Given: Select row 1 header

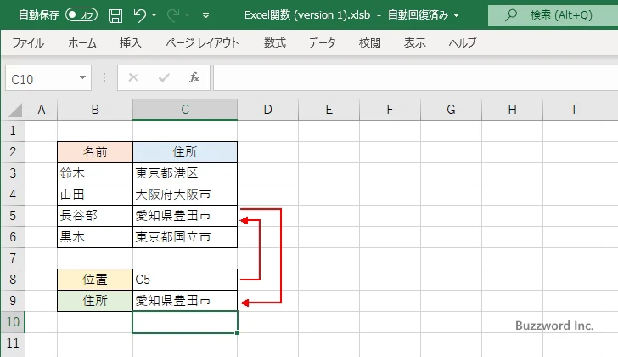Looking at the screenshot, I should tap(13, 131).
